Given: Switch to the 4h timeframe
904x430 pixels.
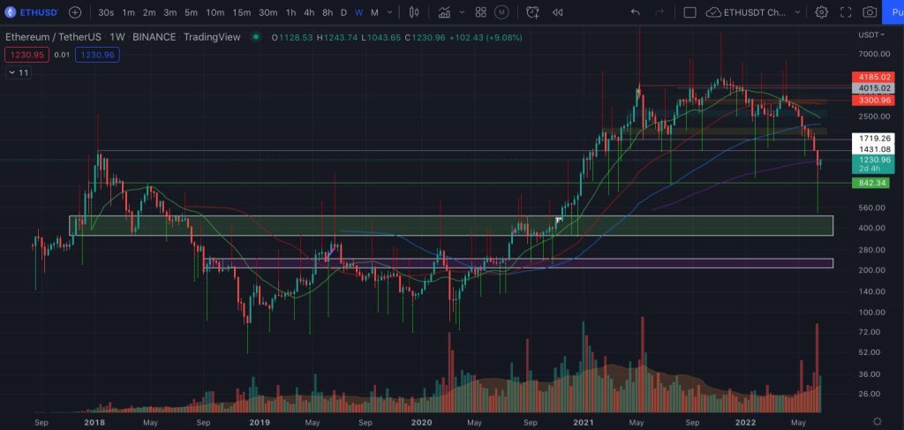Looking at the screenshot, I should click(309, 12).
